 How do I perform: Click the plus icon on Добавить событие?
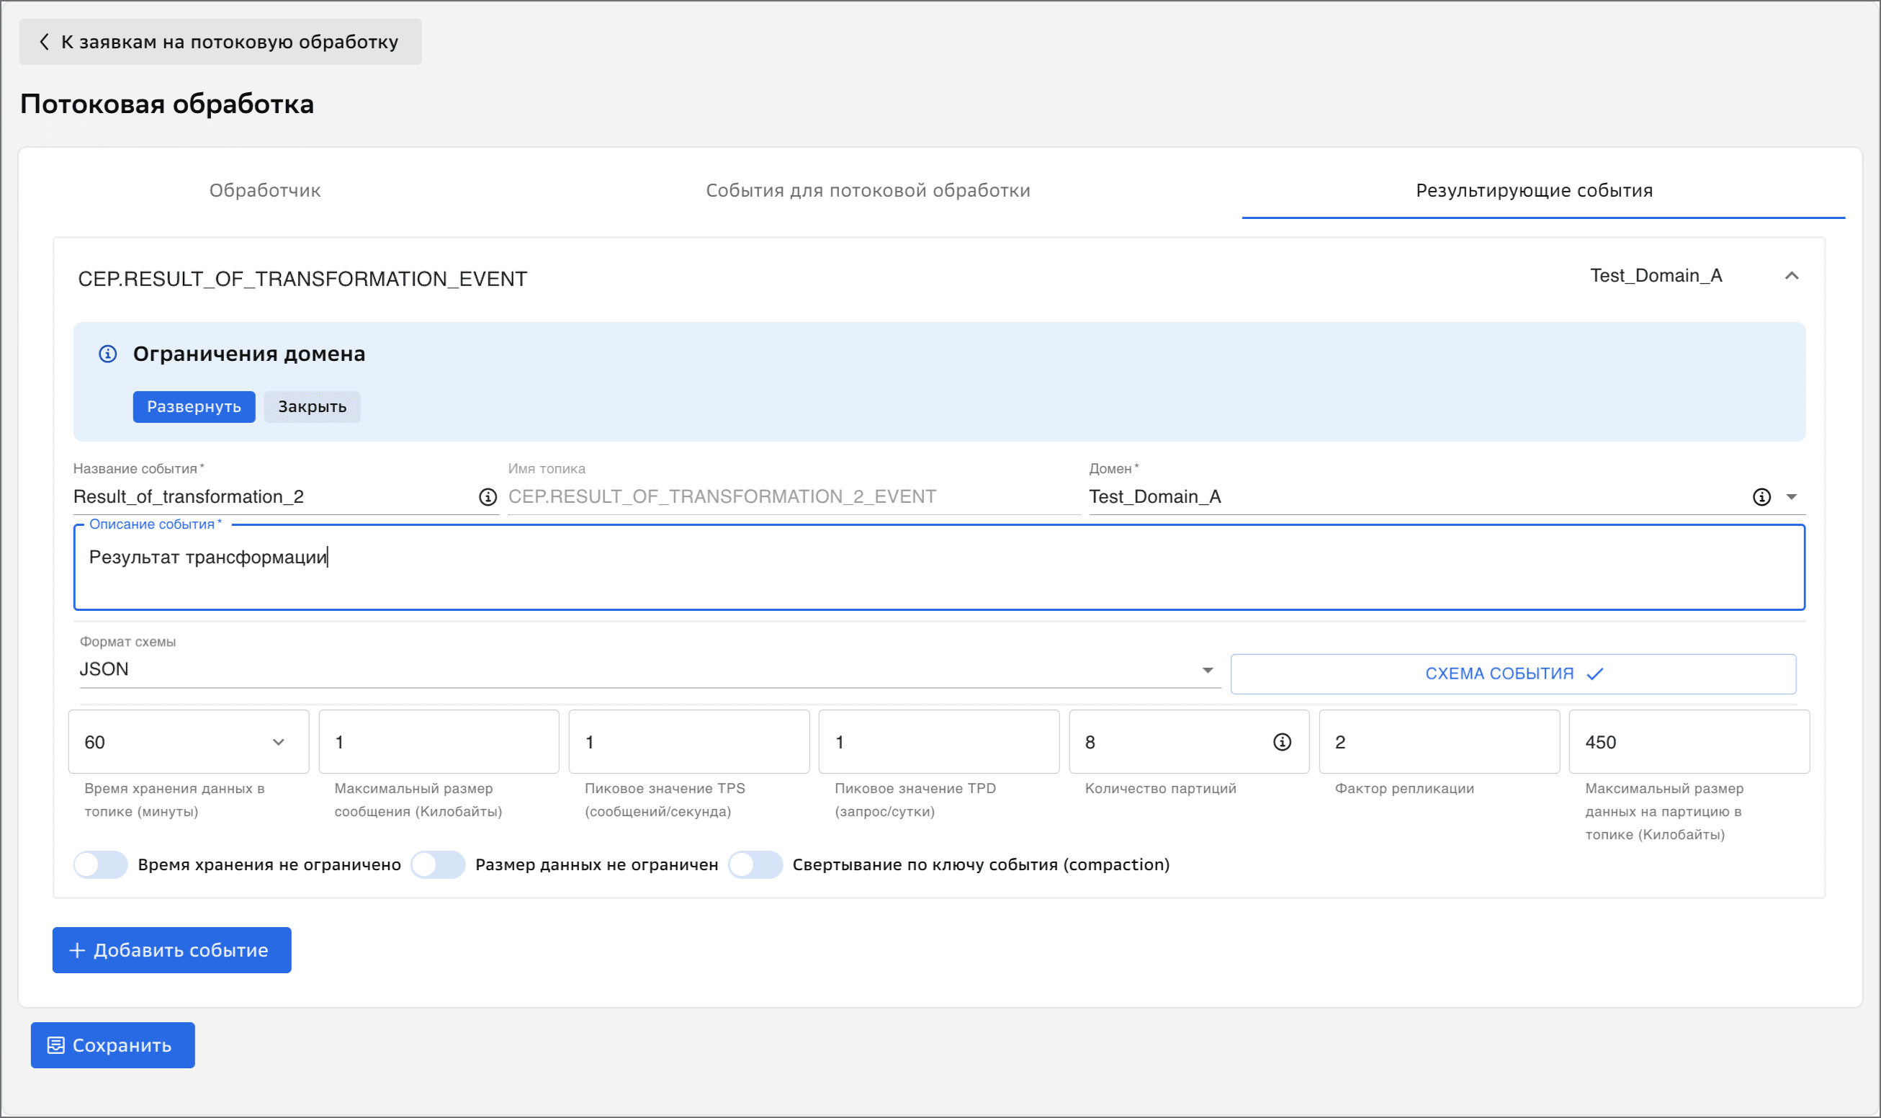(77, 951)
